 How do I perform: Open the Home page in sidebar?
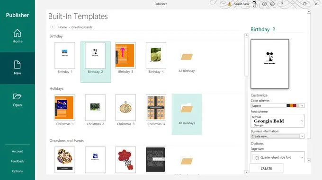click(x=17, y=36)
